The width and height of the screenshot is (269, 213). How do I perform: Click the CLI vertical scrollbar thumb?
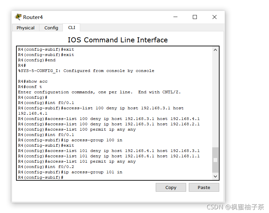tap(215, 160)
